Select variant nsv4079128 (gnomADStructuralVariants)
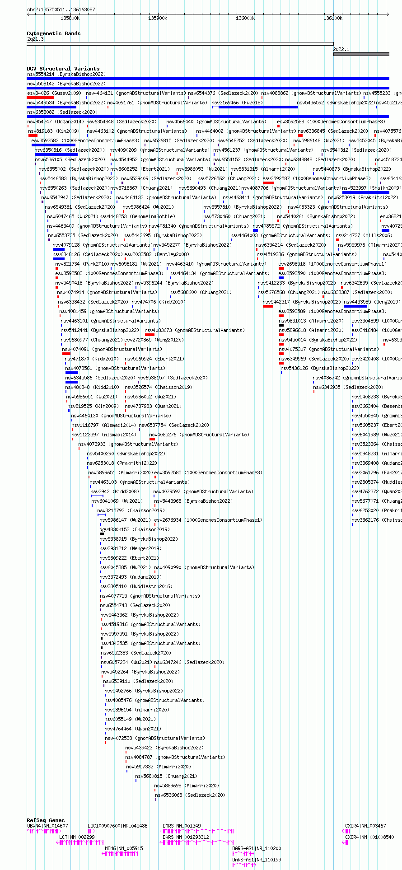The width and height of the screenshot is (402, 870). pos(59,249)
